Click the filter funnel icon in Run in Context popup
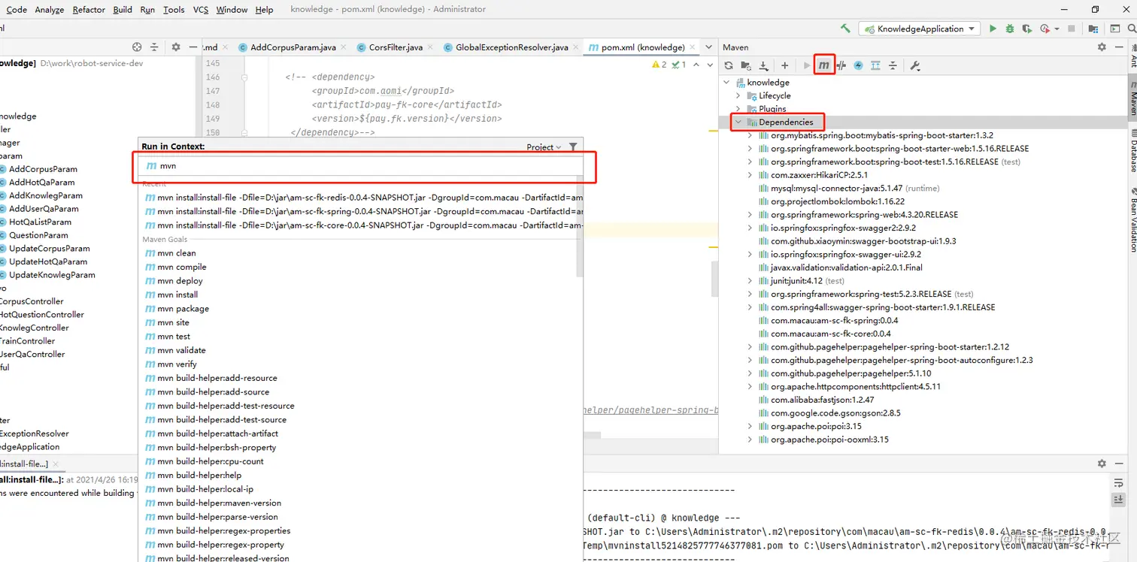Image resolution: width=1137 pixels, height=562 pixels. (573, 147)
